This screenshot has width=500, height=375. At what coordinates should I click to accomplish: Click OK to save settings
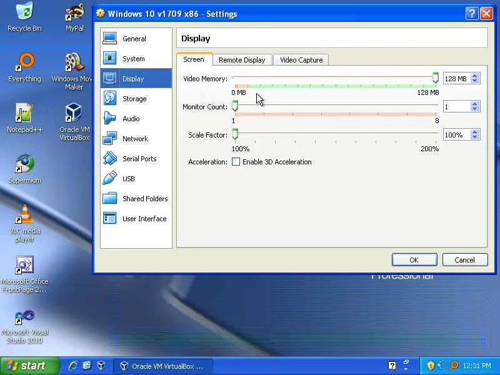pos(414,260)
